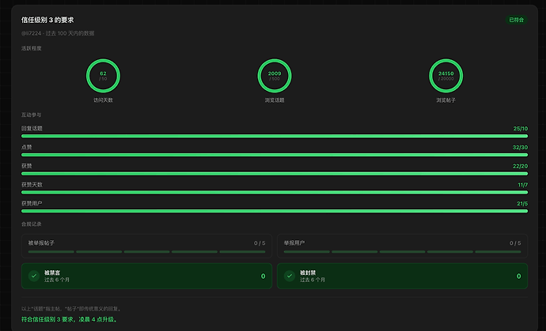The width and height of the screenshot is (546, 331).
Task: Click the footnote explaining 话题 and 帖子
Action: (71, 309)
